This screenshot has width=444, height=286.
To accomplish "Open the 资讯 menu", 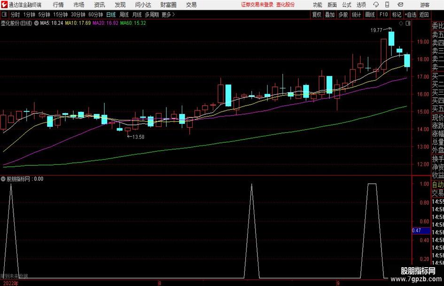I will pos(100,5).
